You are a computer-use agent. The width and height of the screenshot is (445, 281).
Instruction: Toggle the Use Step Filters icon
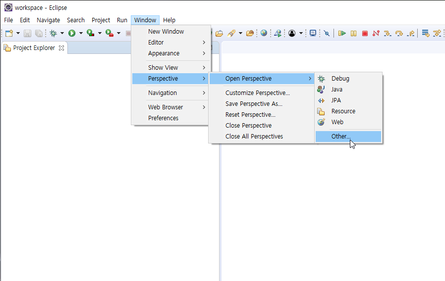click(437, 33)
